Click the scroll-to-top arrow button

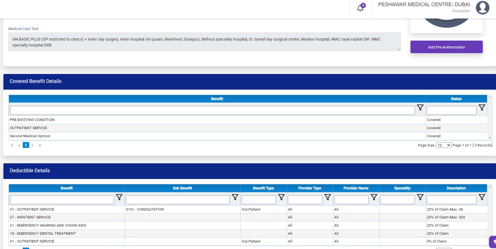click(493, 242)
